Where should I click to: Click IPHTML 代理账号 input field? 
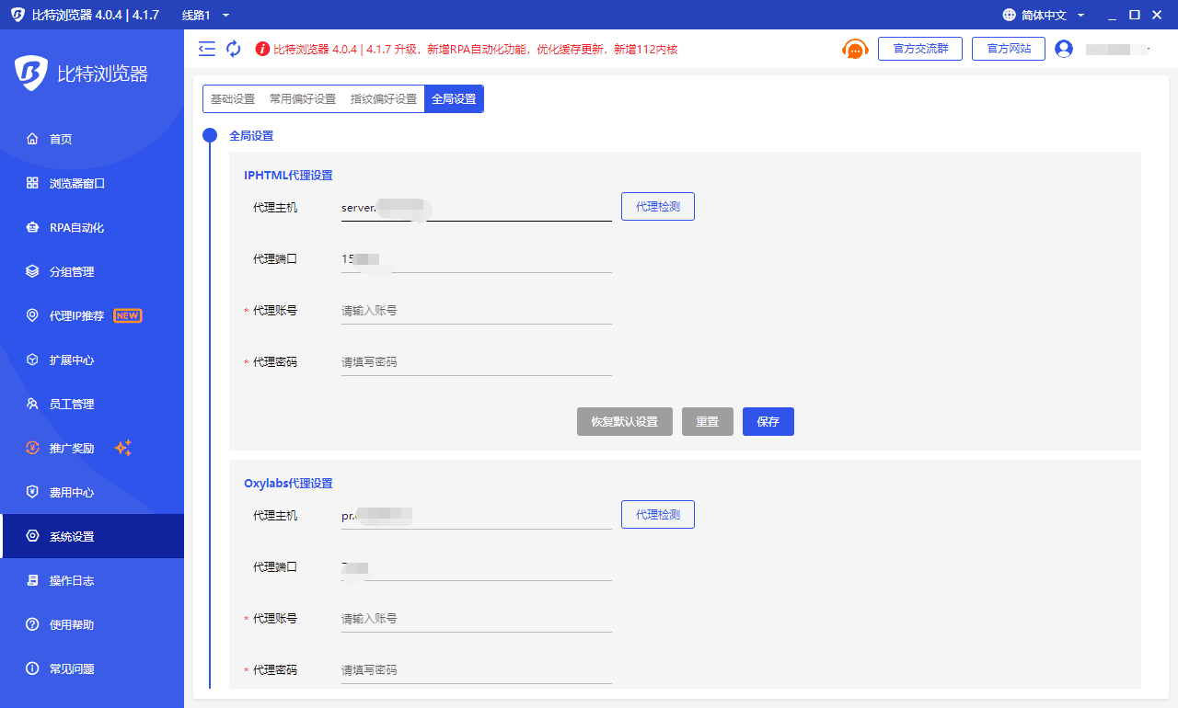coord(476,311)
